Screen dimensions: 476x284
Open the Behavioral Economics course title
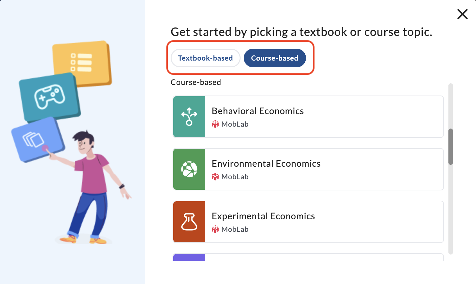258,111
